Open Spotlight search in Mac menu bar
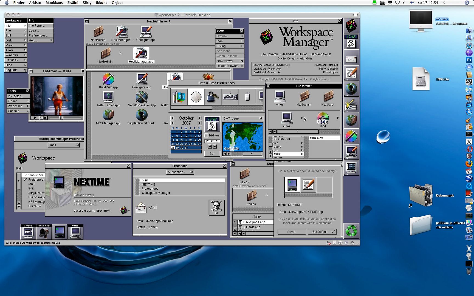The width and height of the screenshot is (474, 296). coord(467,3)
